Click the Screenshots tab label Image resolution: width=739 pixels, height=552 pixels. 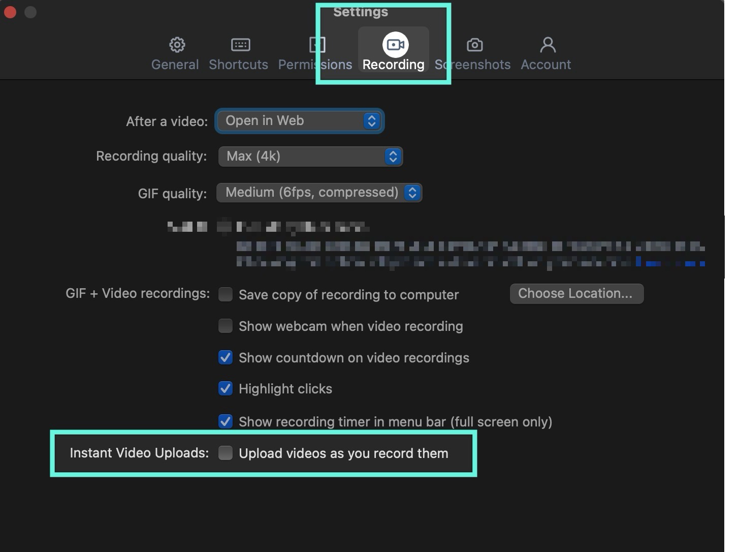pyautogui.click(x=472, y=65)
